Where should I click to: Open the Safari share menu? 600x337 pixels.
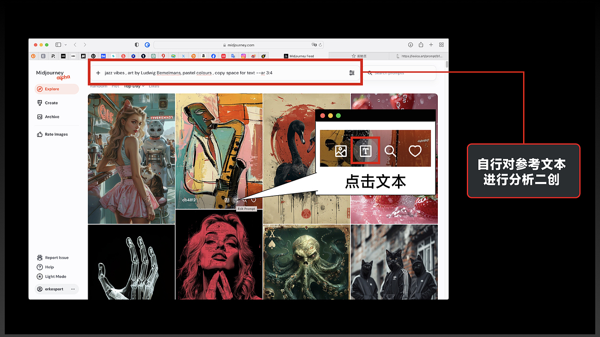pos(421,44)
